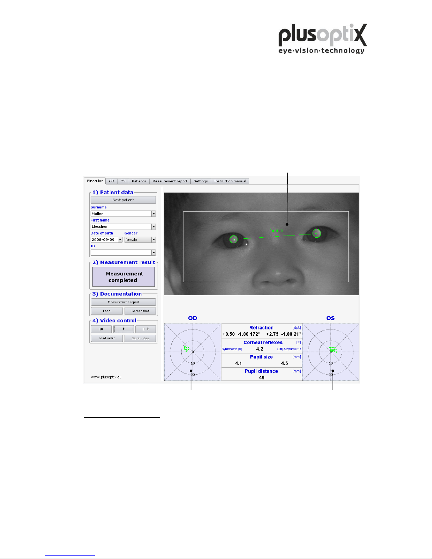The height and width of the screenshot is (559, 432).
Task: Click the www.plusoptix.eu link text
Action: [x=106, y=377]
